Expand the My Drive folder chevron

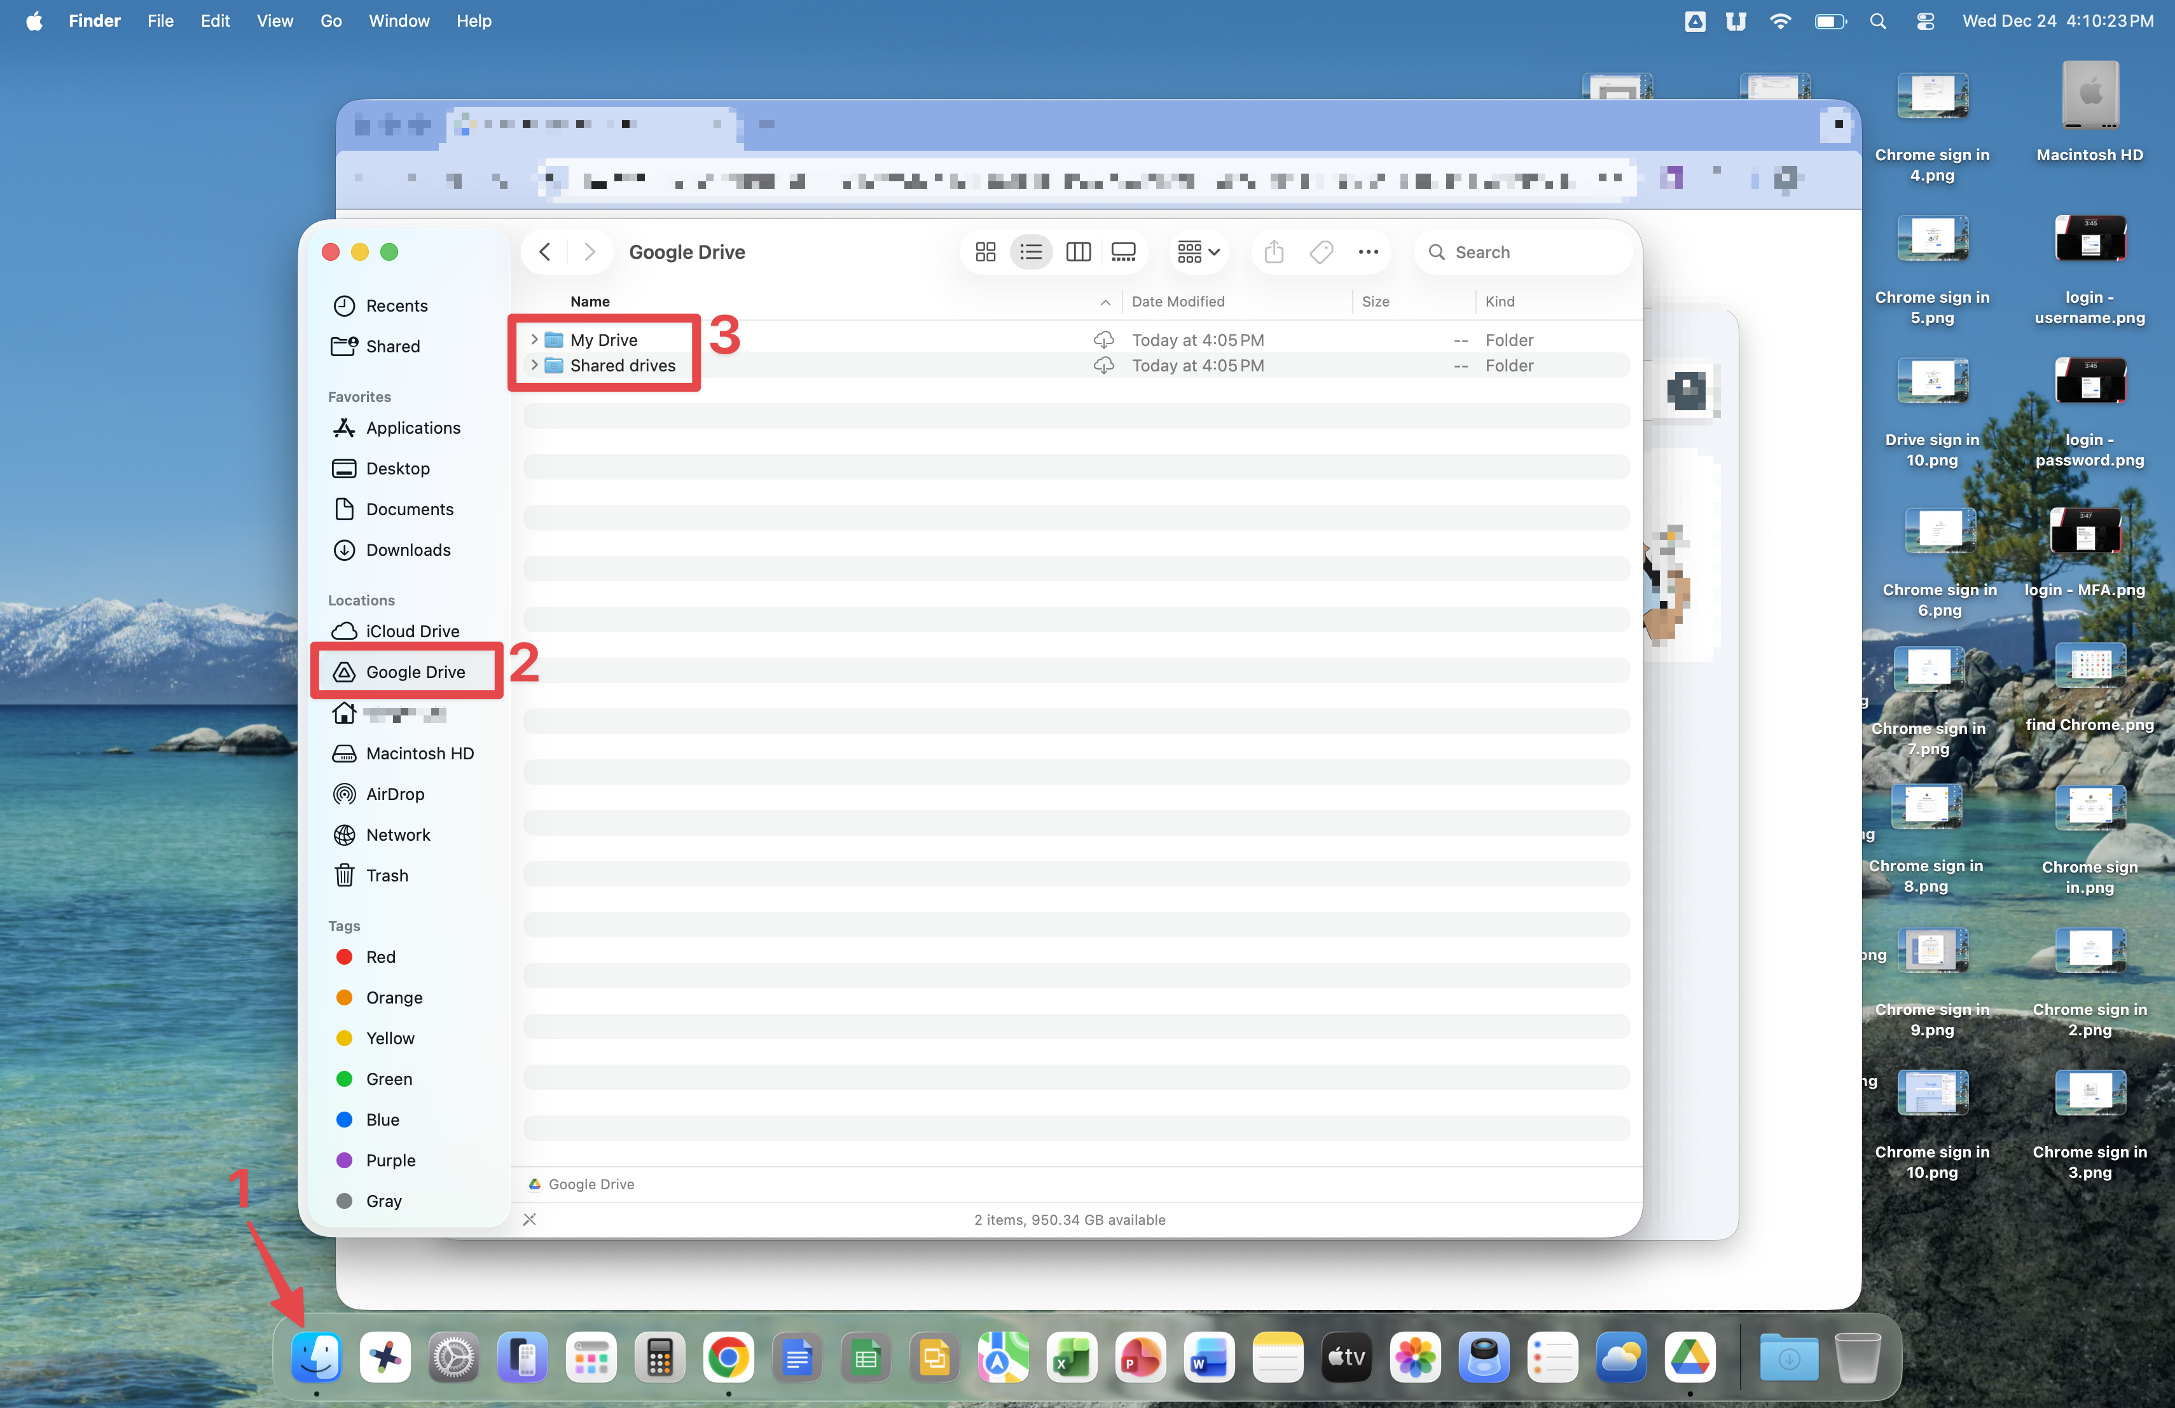pos(535,339)
